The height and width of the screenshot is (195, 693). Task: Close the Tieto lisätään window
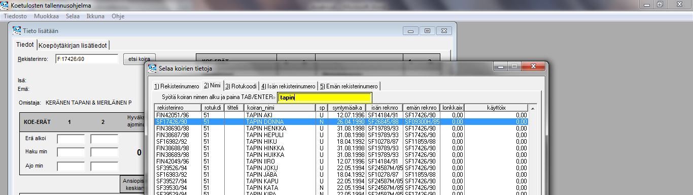(444, 30)
